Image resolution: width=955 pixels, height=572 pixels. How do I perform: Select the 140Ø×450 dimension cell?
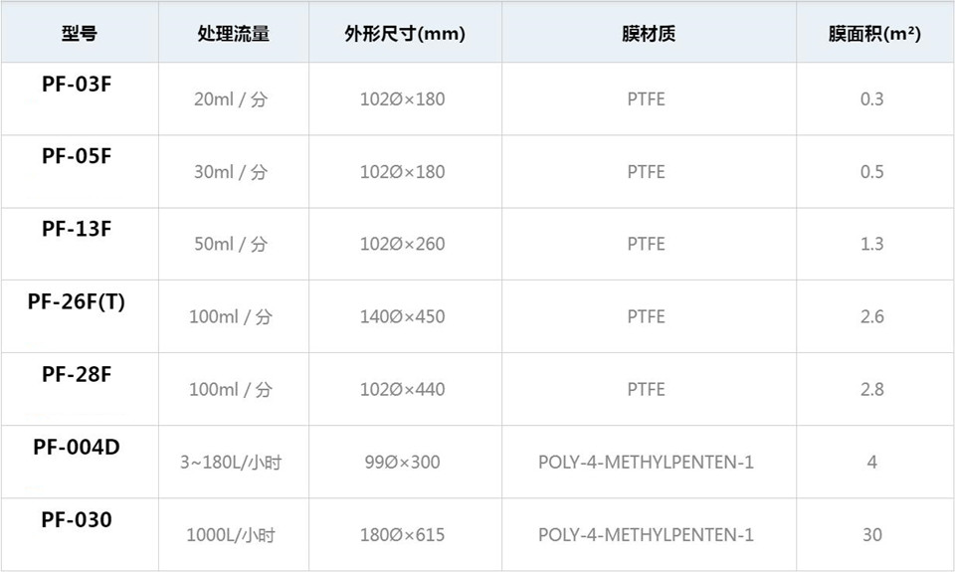[403, 316]
